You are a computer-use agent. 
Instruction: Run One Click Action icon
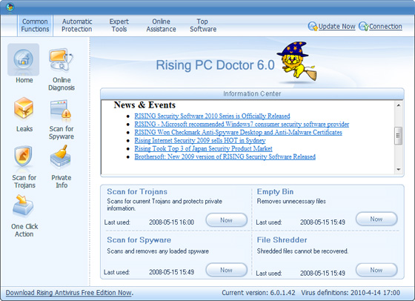tap(23, 206)
